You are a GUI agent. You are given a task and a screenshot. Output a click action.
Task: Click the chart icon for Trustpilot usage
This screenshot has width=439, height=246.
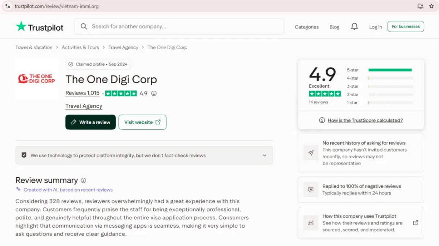coord(311,223)
